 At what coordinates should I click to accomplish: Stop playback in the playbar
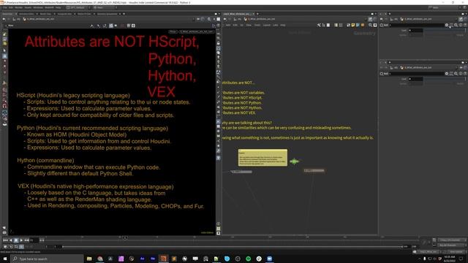(16, 240)
